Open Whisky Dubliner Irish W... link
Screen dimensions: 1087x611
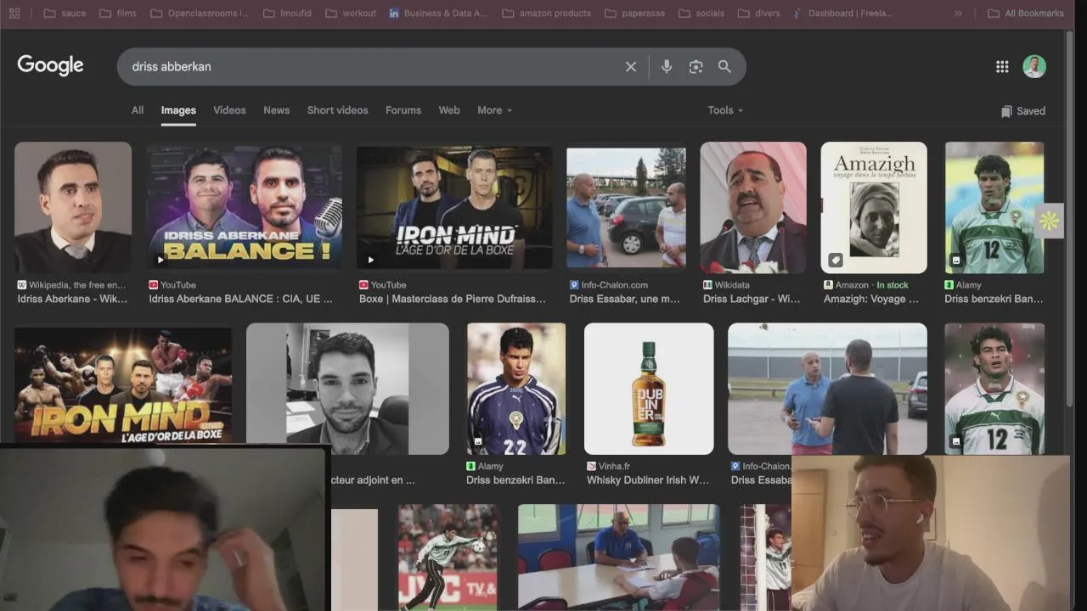(x=648, y=480)
